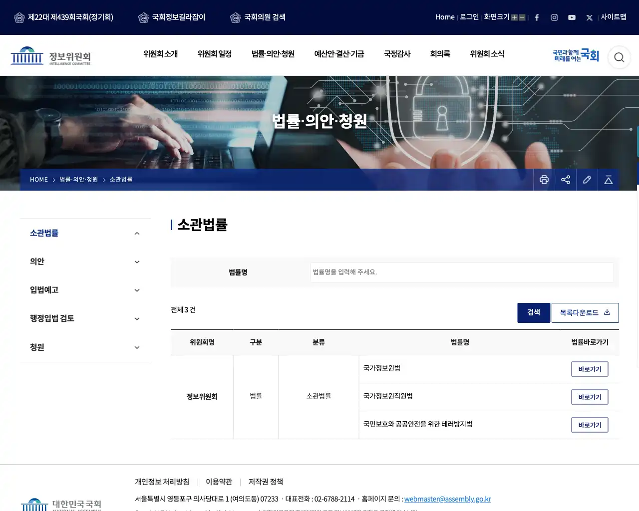The width and height of the screenshot is (639, 511).
Task: Open the 이용약관 footer link
Action: [219, 482]
